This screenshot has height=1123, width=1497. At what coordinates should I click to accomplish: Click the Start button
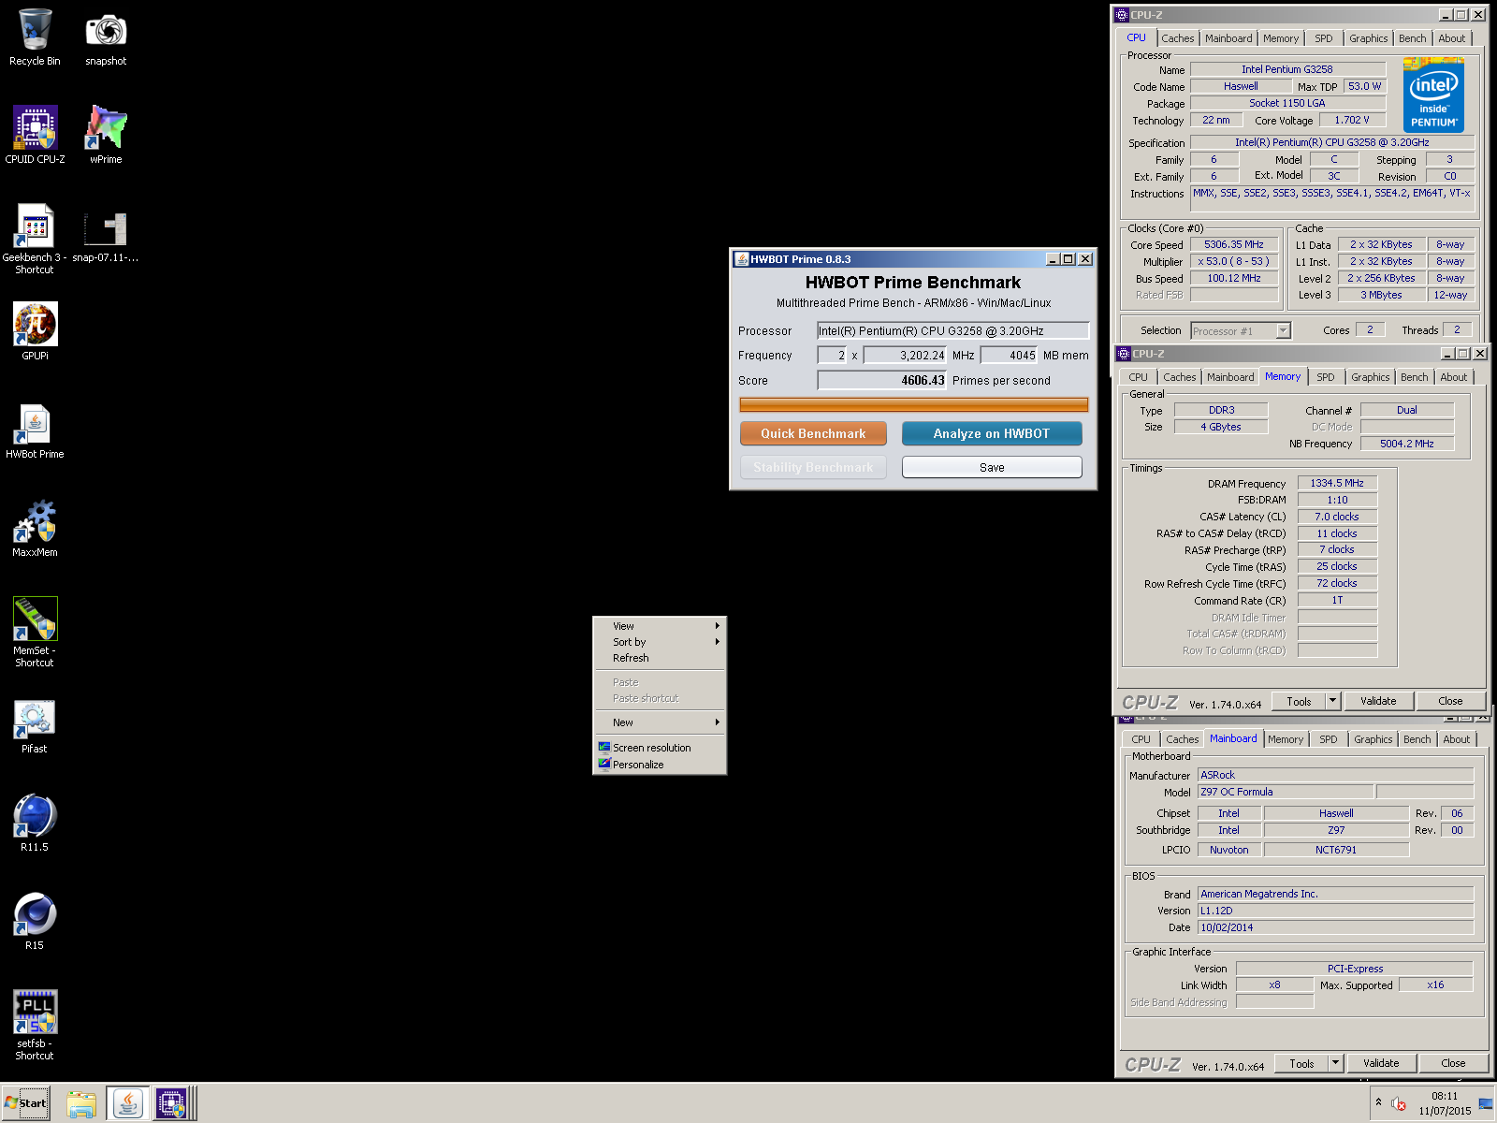pos(25,1103)
